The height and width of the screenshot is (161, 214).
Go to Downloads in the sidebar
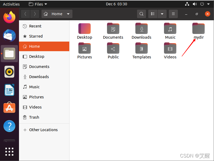pos(44,77)
